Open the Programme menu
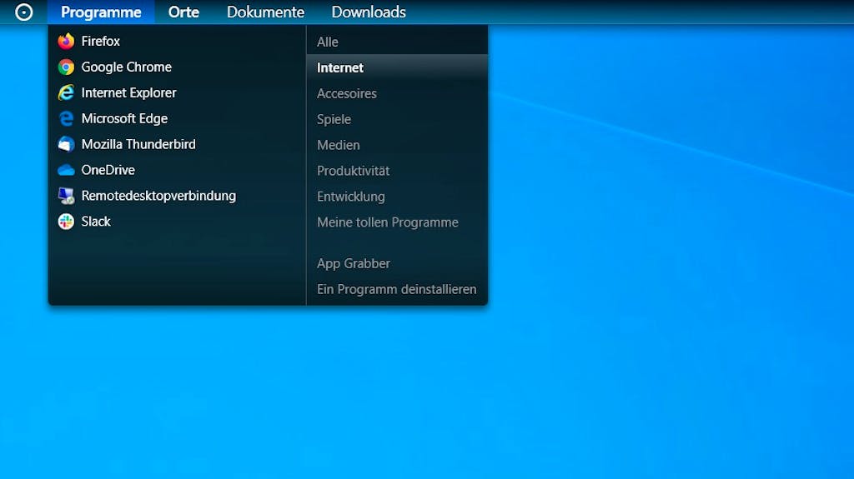 (x=101, y=12)
